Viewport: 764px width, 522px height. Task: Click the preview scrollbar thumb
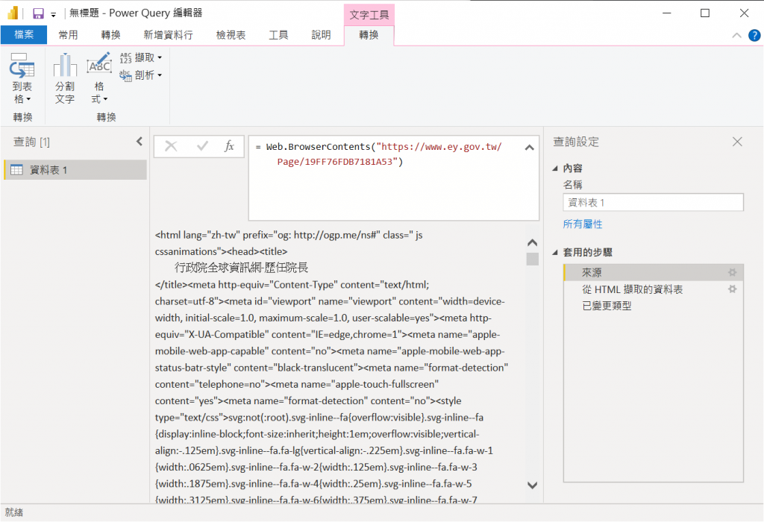coord(533,259)
